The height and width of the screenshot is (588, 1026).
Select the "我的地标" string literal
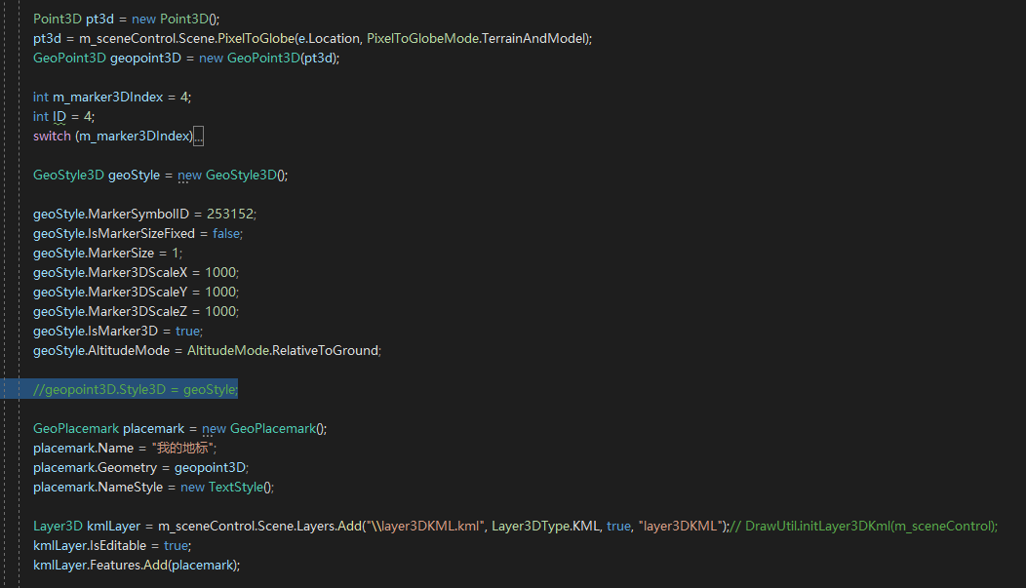pyautogui.click(x=183, y=448)
